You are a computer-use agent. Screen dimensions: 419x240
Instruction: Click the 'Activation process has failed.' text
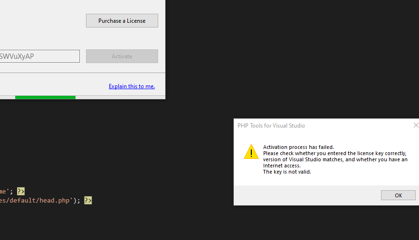298,147
